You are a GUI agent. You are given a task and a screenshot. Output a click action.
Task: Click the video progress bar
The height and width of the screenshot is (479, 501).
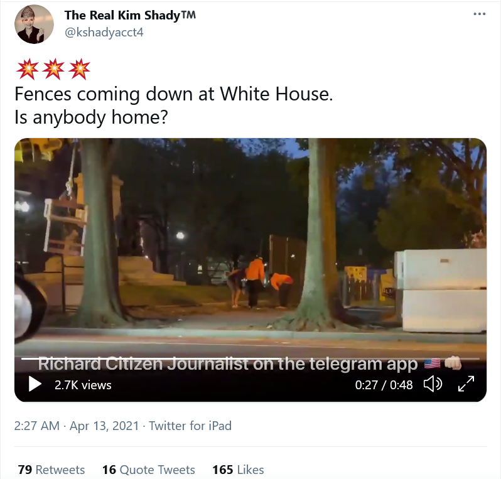tap(250, 359)
